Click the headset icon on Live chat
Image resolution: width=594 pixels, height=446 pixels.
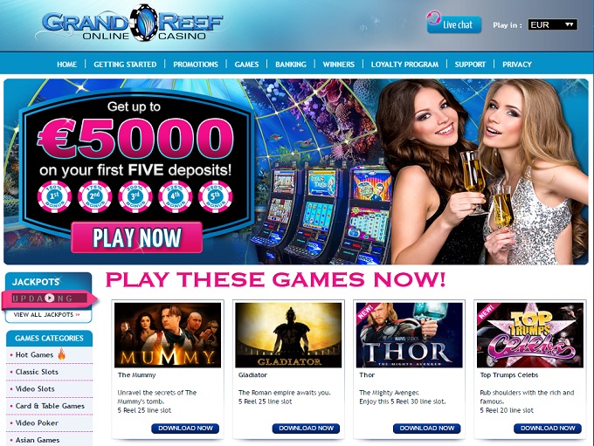(x=433, y=17)
